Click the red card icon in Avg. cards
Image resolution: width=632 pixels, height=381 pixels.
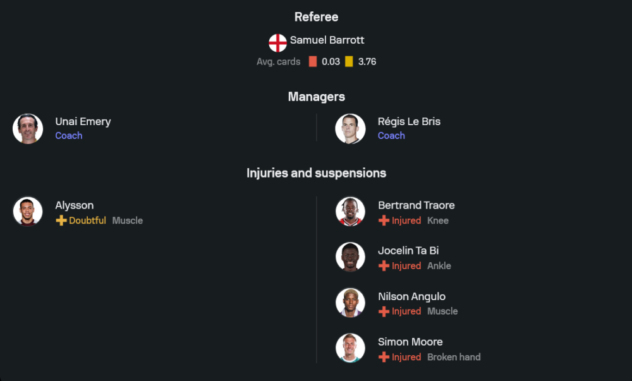click(313, 62)
